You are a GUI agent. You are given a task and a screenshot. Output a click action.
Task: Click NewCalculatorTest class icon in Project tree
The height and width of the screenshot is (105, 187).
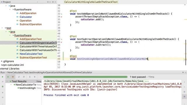(18, 54)
